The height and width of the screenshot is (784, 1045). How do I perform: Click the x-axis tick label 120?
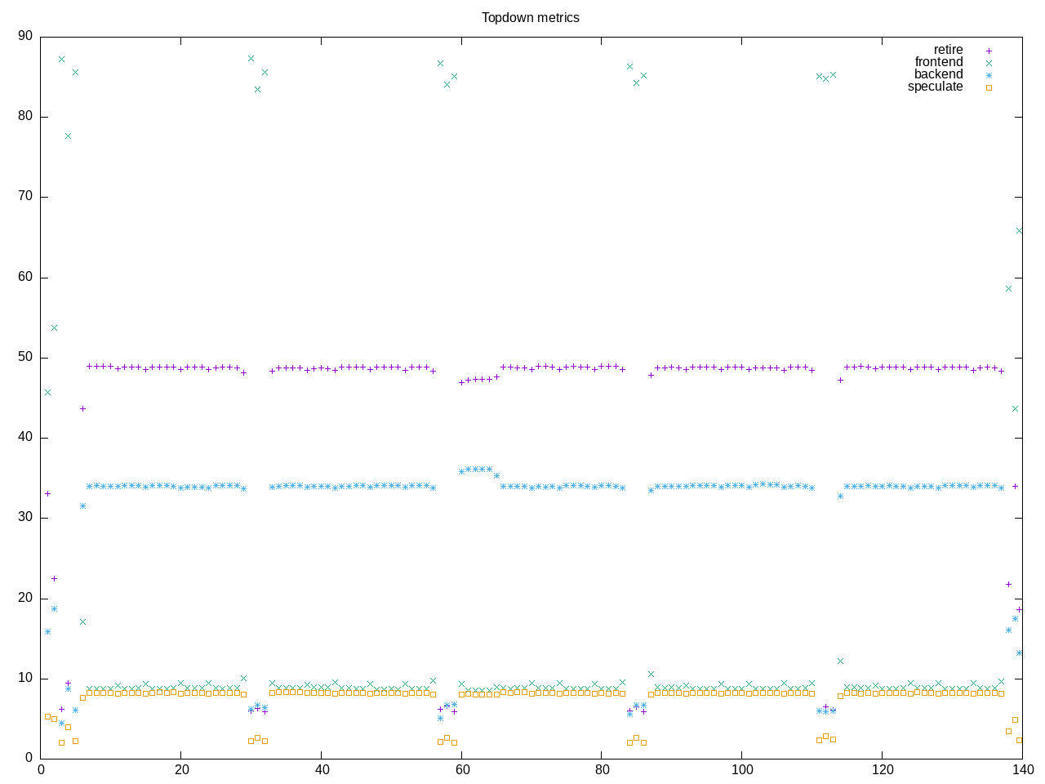coord(882,770)
